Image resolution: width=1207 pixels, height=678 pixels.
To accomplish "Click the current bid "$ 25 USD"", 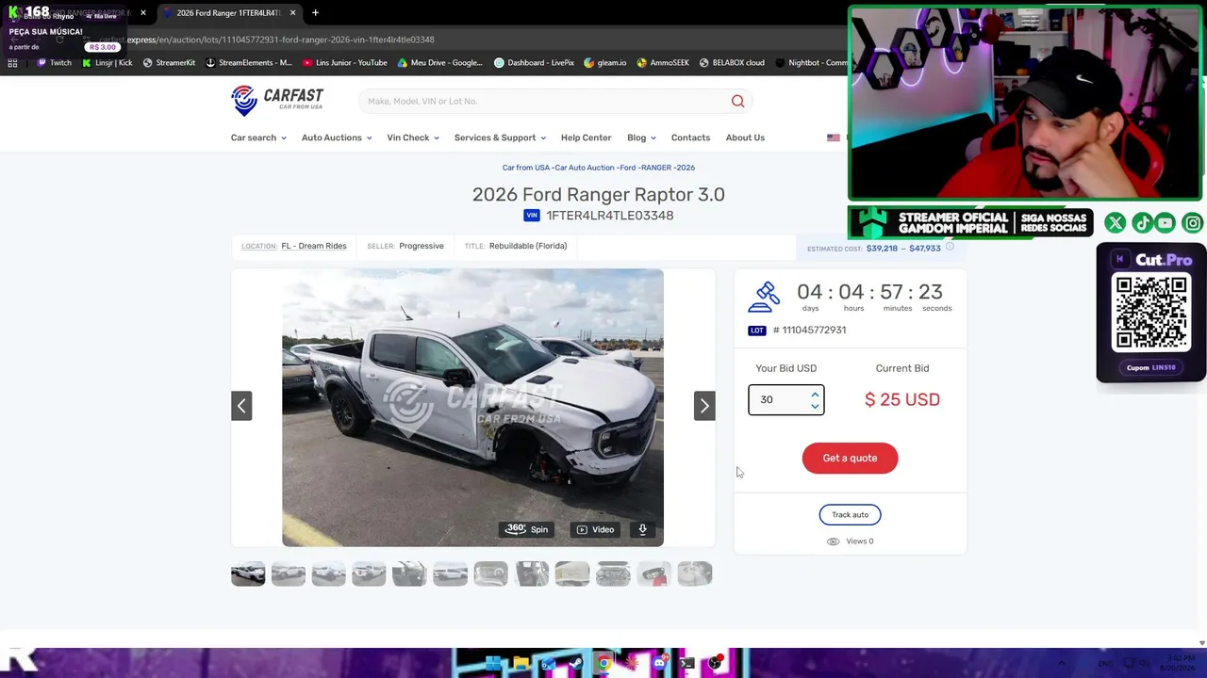I will pyautogui.click(x=902, y=400).
